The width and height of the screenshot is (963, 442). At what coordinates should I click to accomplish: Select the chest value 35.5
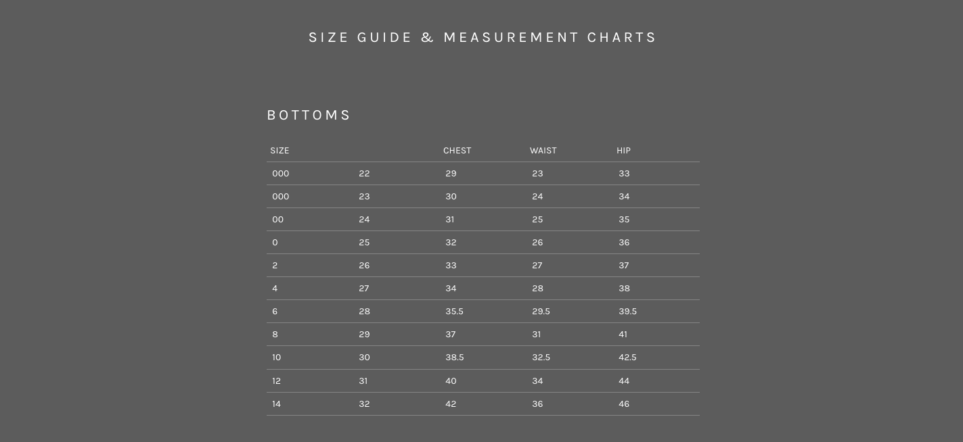click(454, 312)
